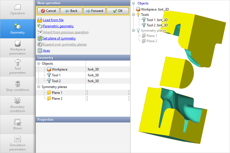Collapse the Tools node in viewport tree
Viewport: 230px width, 153px height.
[x=134, y=15]
